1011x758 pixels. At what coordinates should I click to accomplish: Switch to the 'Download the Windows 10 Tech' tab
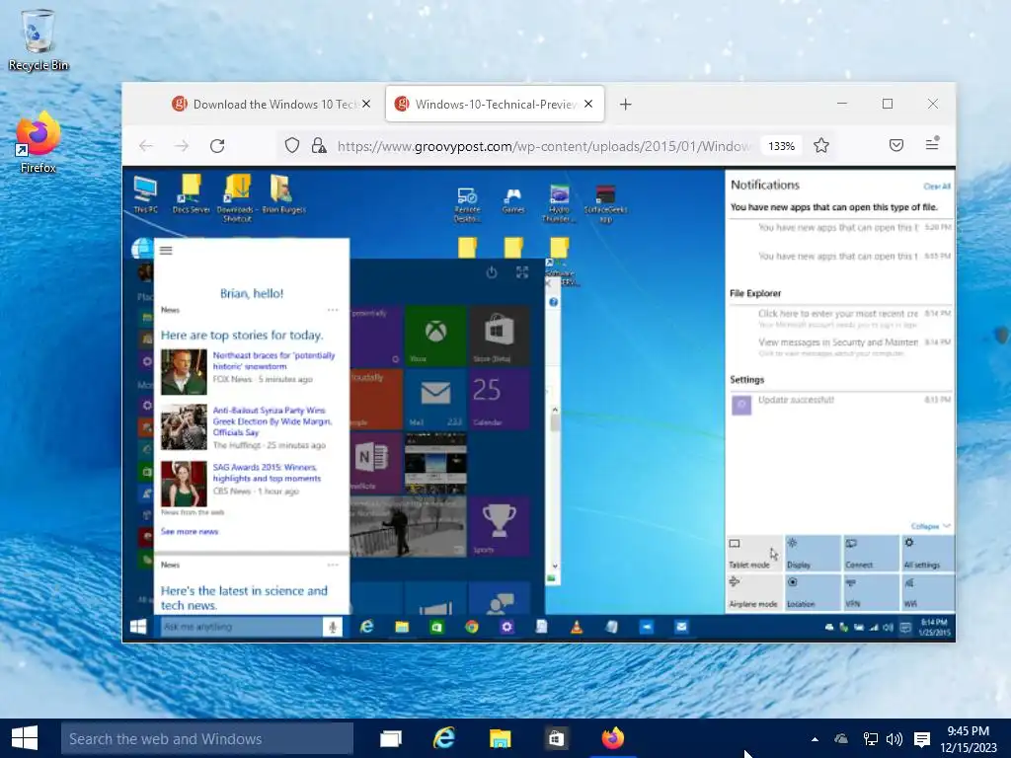point(264,104)
